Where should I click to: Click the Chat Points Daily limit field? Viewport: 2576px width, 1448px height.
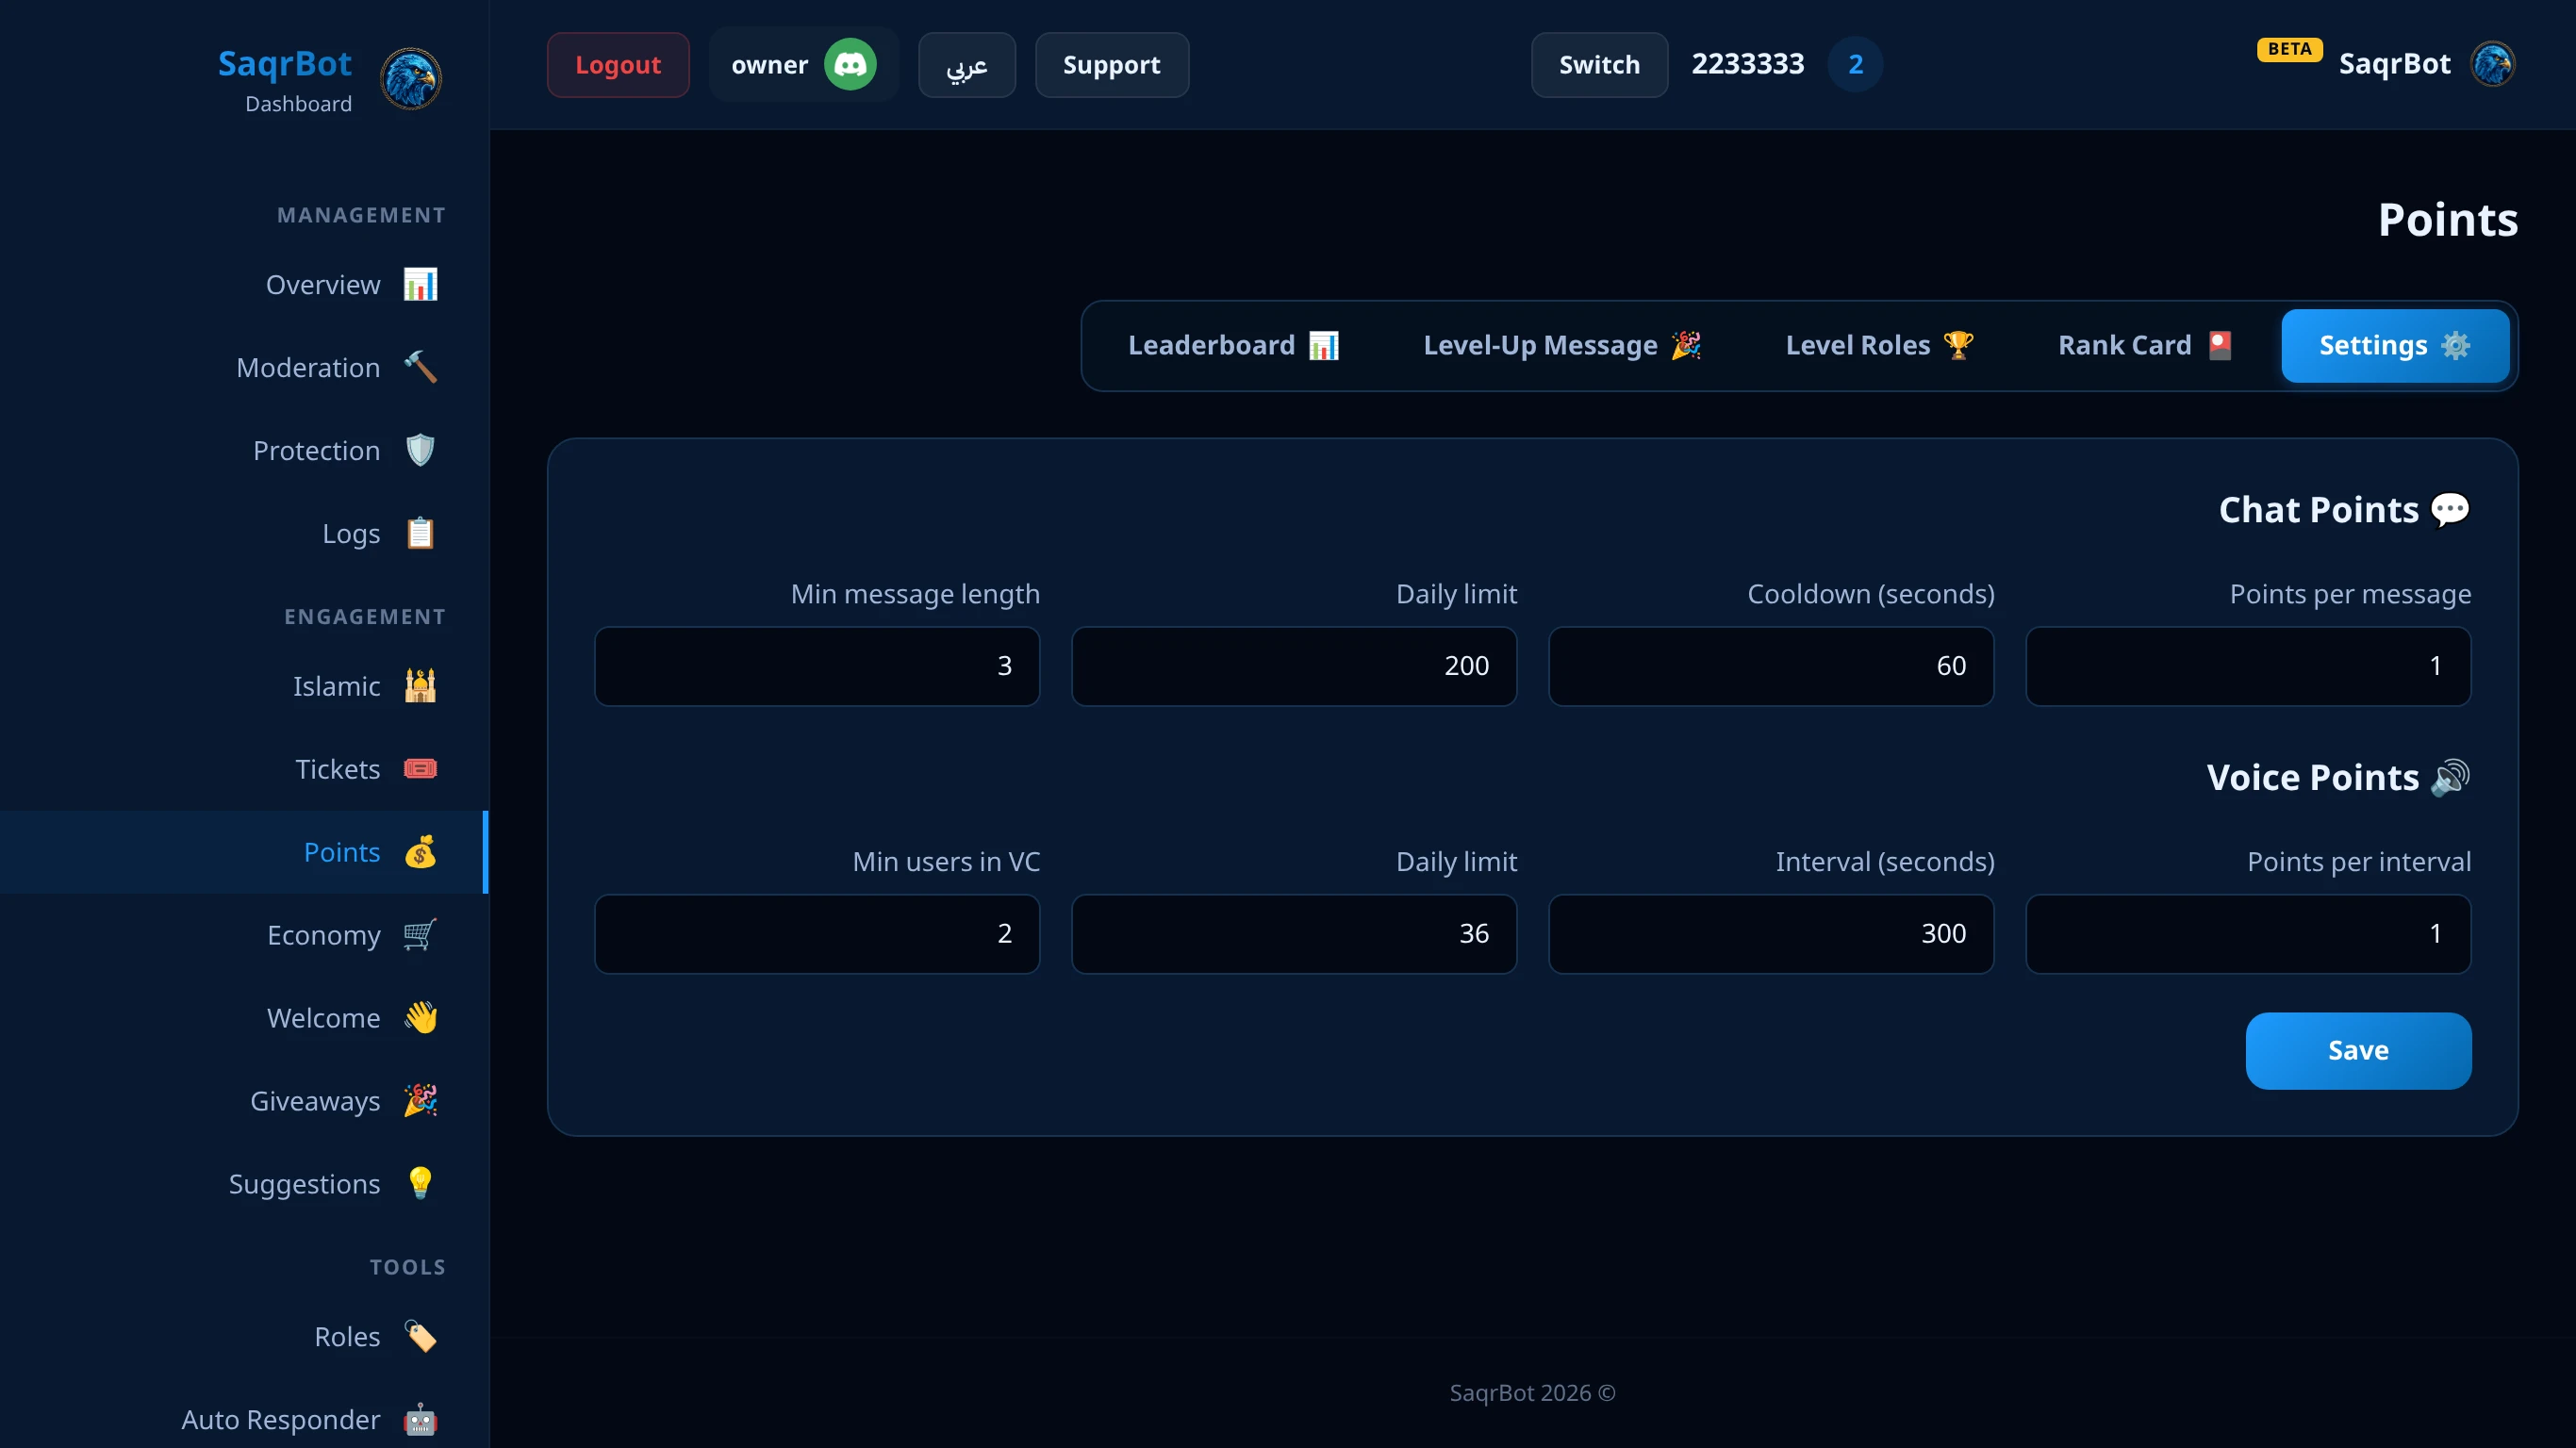tap(1294, 667)
